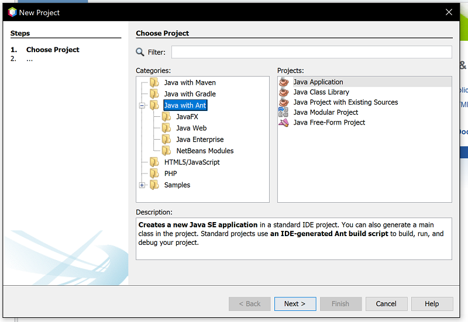Click the Java Web folder icon
This screenshot has height=322, width=468.
(166, 128)
